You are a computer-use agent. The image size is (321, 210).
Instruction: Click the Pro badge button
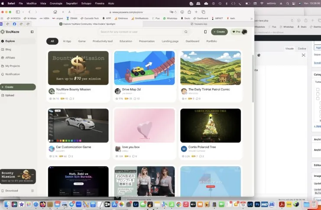236,32
